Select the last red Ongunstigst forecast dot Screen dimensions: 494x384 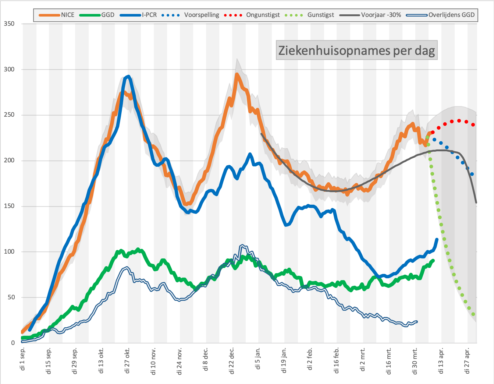[473, 125]
